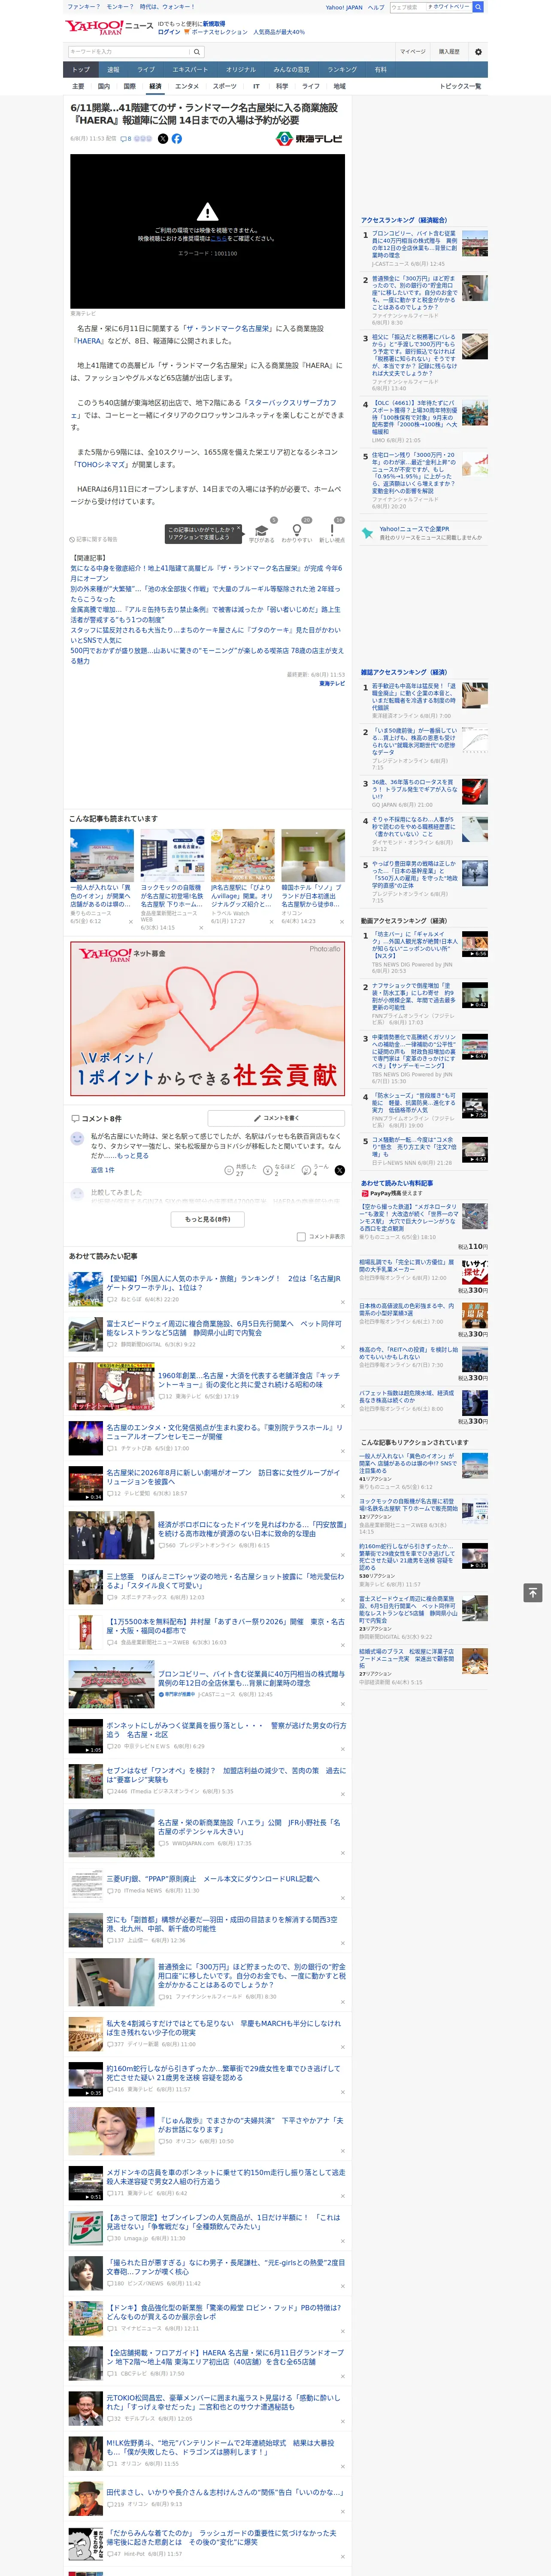Open the 【ドンキ】食品強化型の新業態 article
Screen dimensions: 551x2576
(x=224, y=2312)
